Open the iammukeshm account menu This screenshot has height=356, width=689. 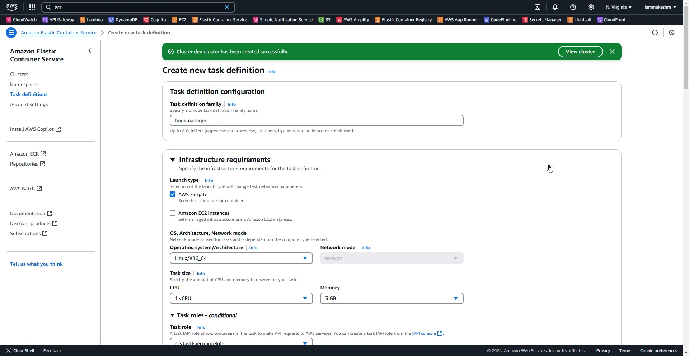coord(660,7)
